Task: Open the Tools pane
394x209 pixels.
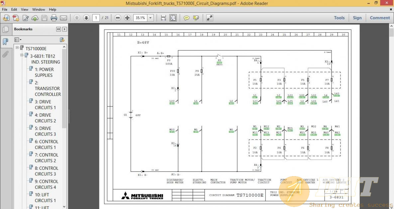Action: click(x=339, y=18)
